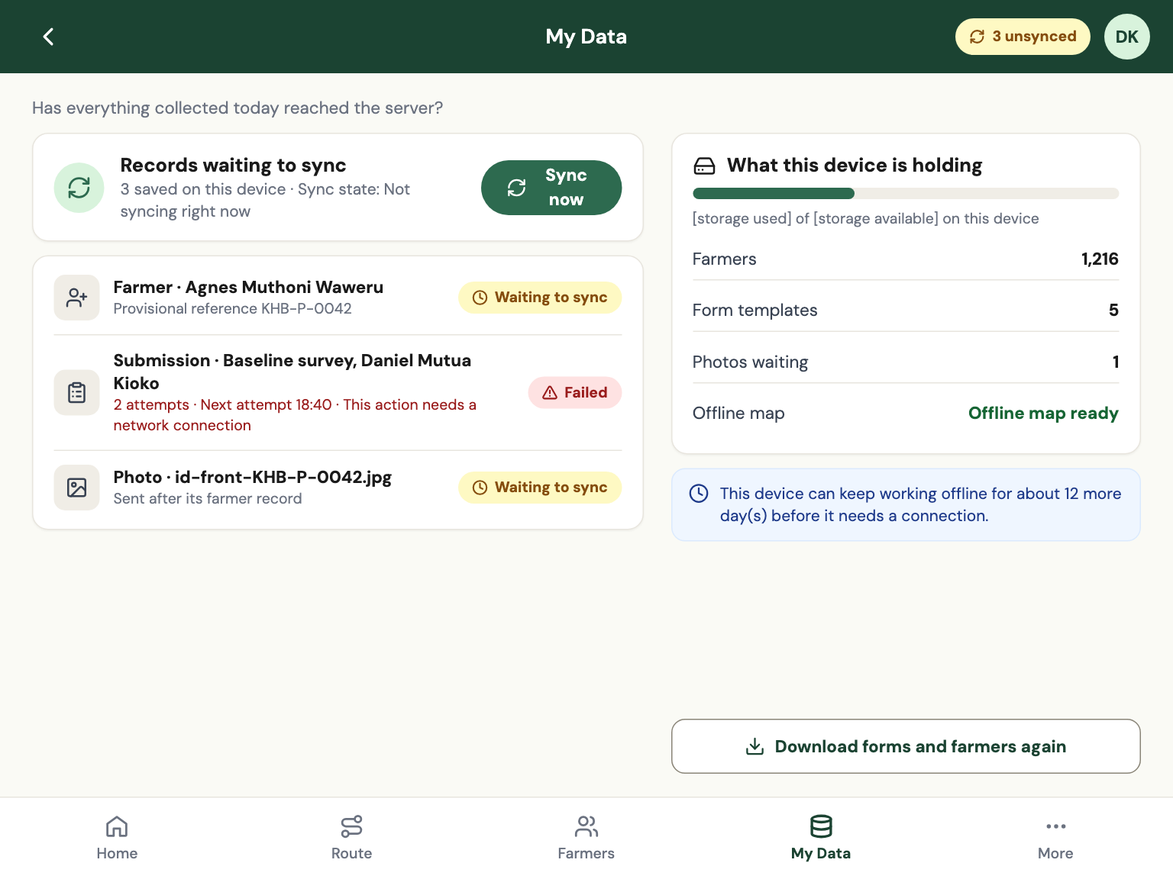The image size is (1173, 879).
Task: Click the clipboard icon for Baseline survey submission
Action: [x=77, y=393]
